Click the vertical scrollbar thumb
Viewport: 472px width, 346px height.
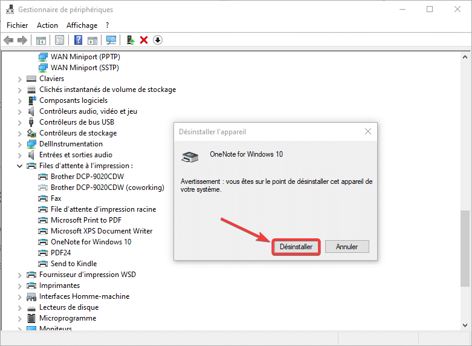pyautogui.click(x=465, y=249)
